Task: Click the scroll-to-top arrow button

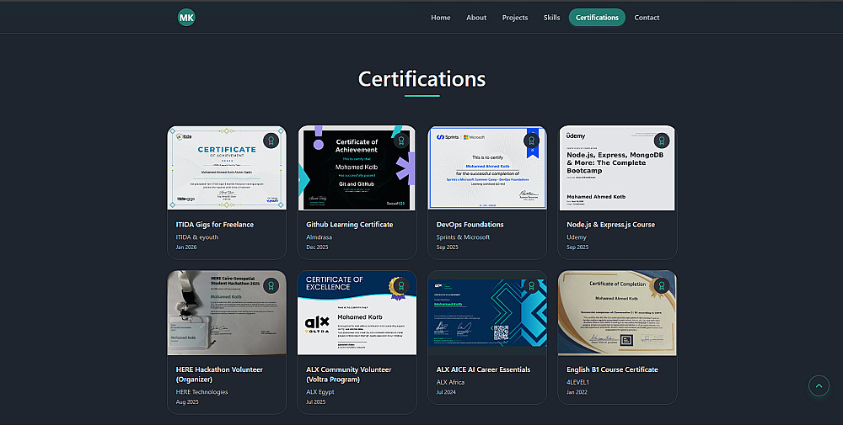Action: pyautogui.click(x=819, y=385)
